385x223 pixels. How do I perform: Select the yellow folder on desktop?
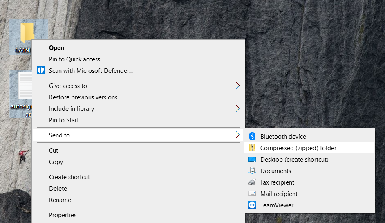click(x=27, y=32)
